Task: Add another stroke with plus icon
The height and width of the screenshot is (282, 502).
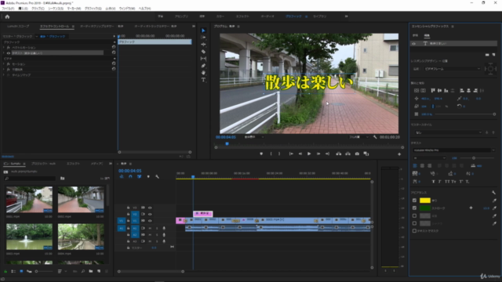Action: coord(471,208)
